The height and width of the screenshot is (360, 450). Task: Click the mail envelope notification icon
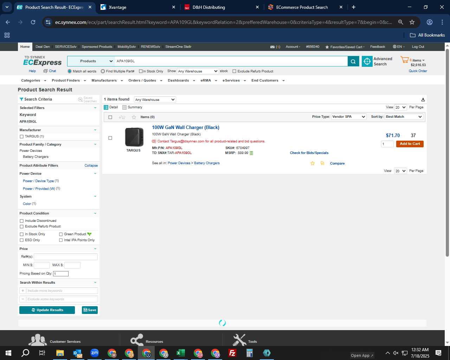point(272,47)
